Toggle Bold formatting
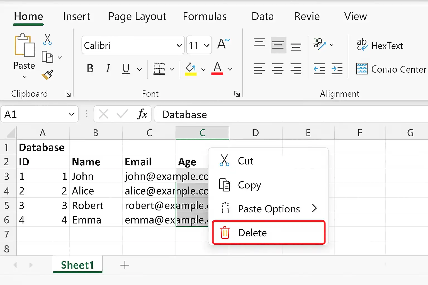The width and height of the screenshot is (428, 285). pos(90,68)
